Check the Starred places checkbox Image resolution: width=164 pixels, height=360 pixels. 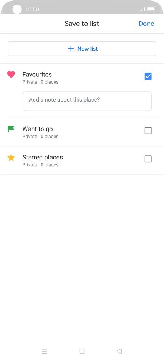[x=148, y=159]
